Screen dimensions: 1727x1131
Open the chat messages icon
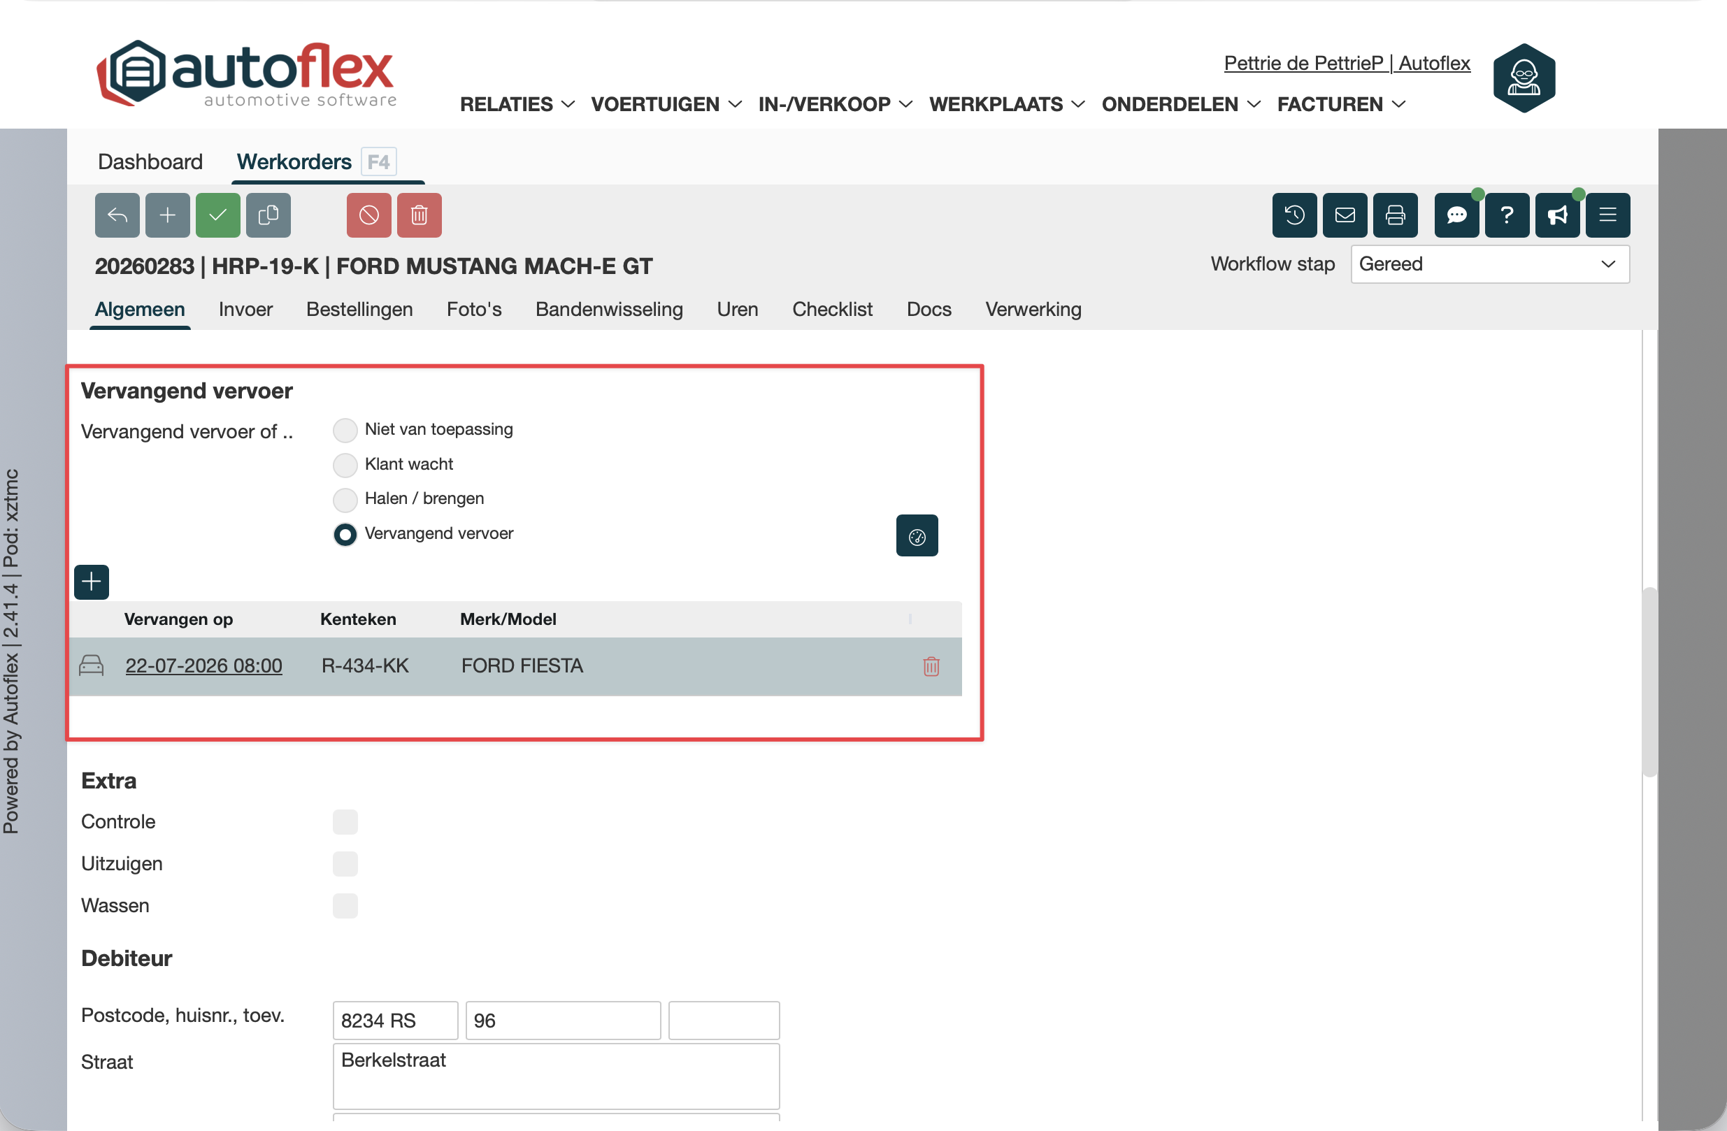1457,215
